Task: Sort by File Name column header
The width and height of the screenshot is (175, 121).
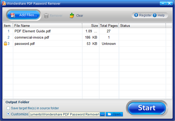Action: click(47, 26)
